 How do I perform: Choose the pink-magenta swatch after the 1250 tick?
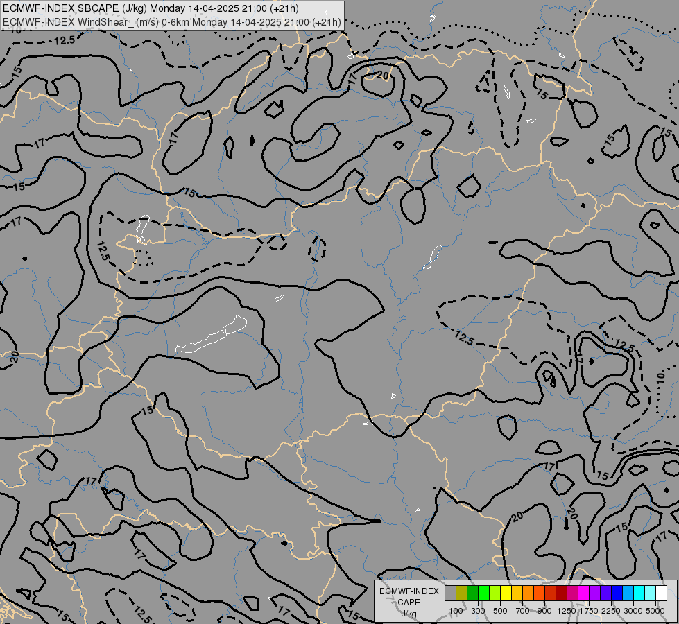[x=572, y=593]
